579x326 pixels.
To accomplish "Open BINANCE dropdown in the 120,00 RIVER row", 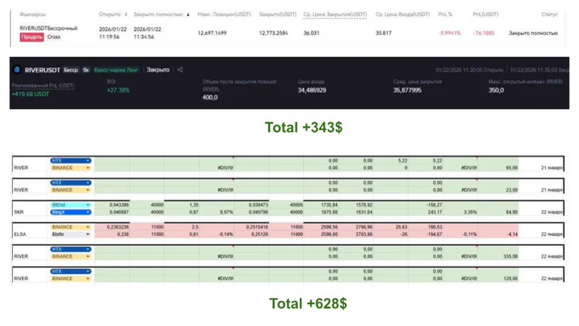I will coord(71,278).
